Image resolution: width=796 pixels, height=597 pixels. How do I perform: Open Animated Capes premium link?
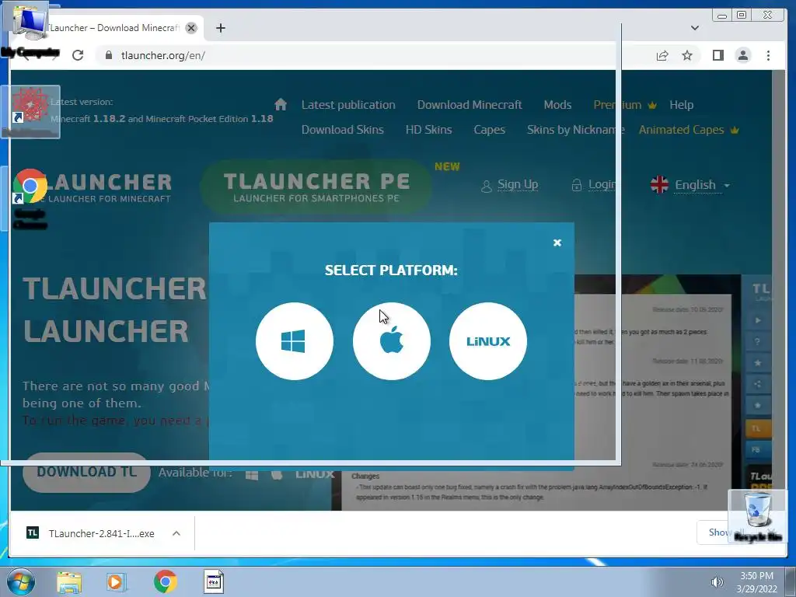[689, 130]
